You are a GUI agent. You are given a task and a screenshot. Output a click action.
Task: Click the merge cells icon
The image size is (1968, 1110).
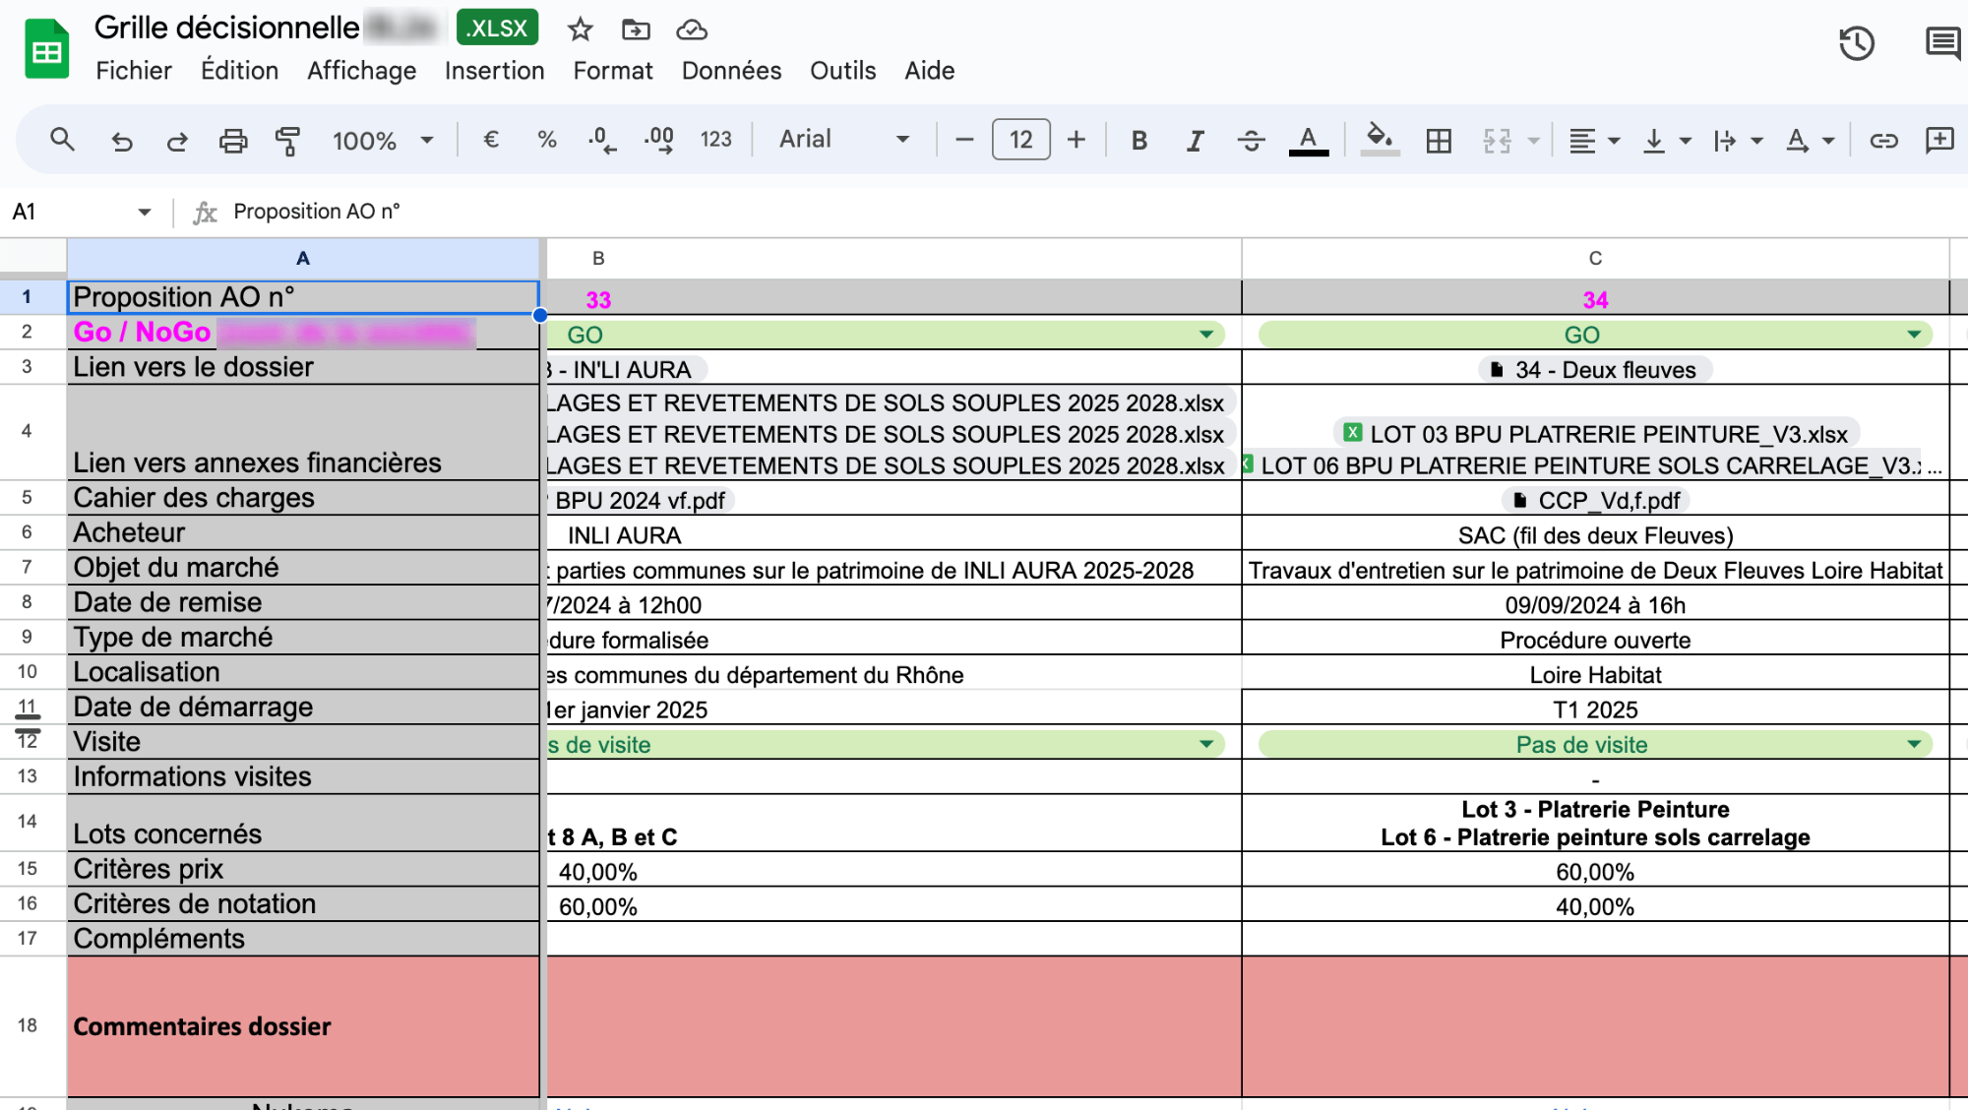click(x=1497, y=141)
